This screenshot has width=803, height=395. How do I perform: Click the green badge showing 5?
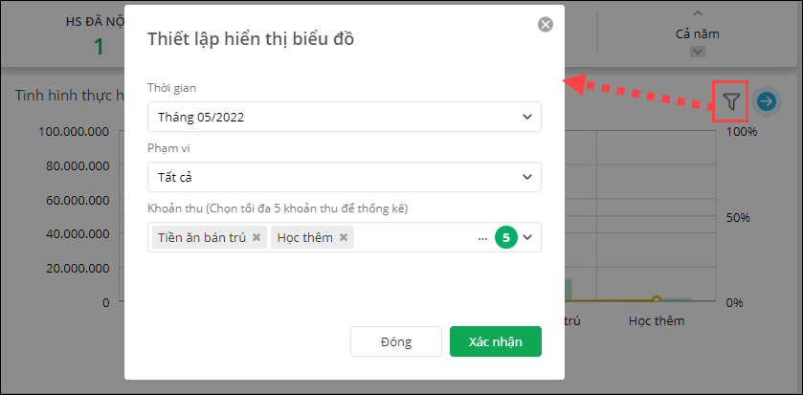point(505,237)
